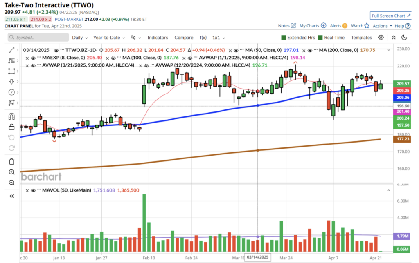Open the Indicators menu
419x263 pixels.
(158, 38)
